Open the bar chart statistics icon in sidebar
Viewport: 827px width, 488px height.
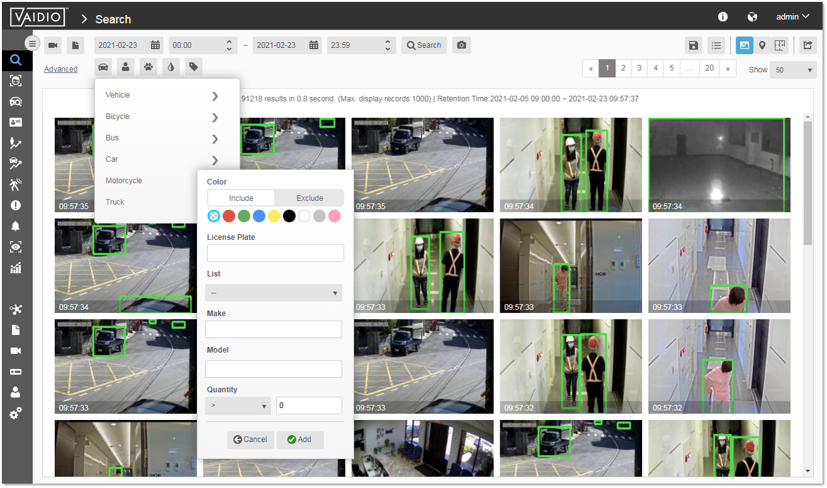click(x=16, y=268)
